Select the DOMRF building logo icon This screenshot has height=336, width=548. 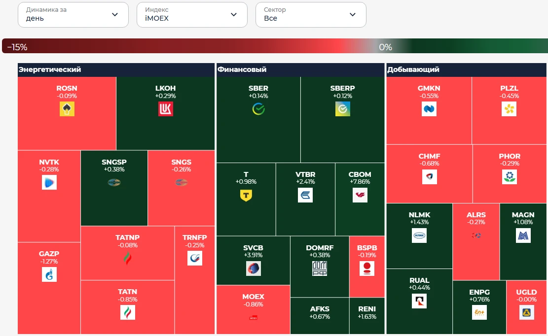point(320,269)
